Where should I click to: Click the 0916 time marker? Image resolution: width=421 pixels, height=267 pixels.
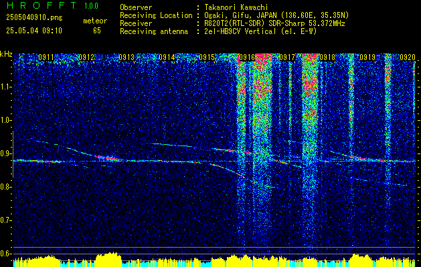pyautogui.click(x=247, y=57)
